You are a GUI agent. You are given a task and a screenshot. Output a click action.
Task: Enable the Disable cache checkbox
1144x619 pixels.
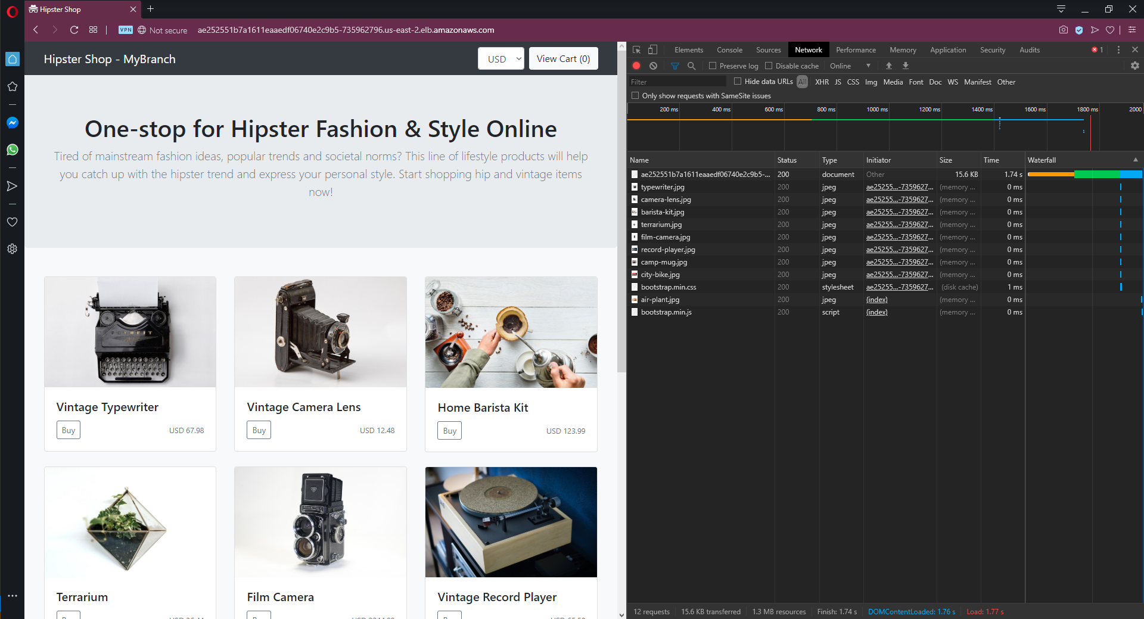[769, 66]
